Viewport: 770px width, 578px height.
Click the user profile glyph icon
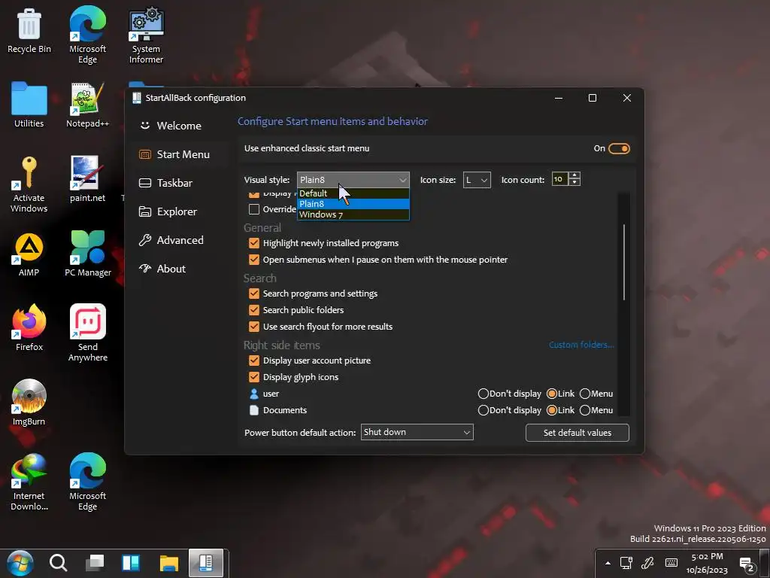point(254,394)
